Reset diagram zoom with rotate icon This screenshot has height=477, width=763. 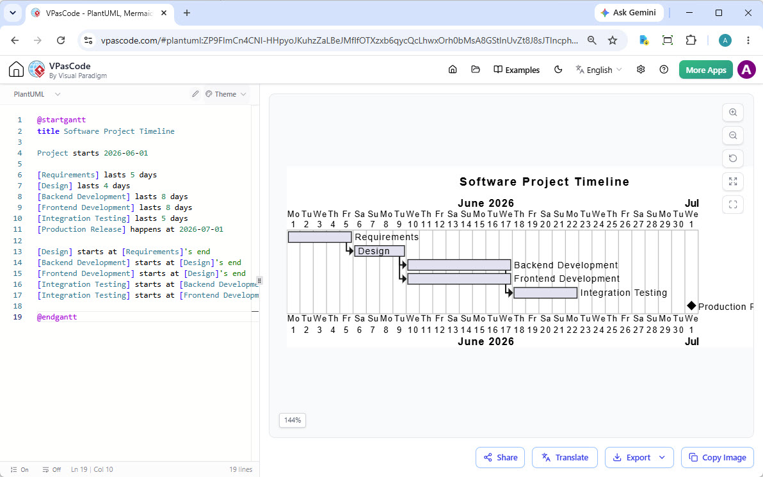[x=733, y=158]
